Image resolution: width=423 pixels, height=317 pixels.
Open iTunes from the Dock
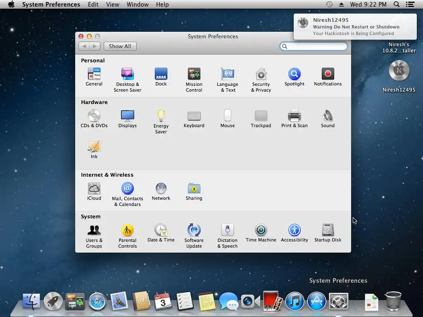tap(295, 301)
